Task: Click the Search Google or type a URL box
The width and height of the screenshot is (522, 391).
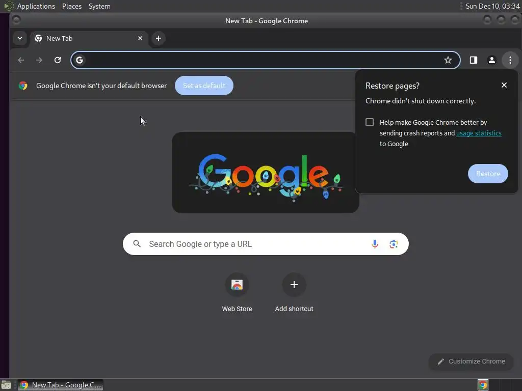Action: tap(266, 244)
